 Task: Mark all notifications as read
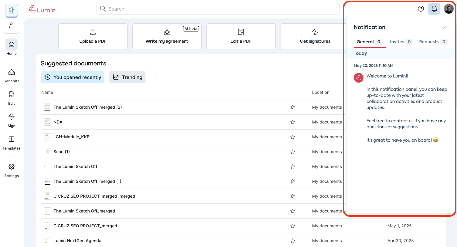(x=445, y=27)
